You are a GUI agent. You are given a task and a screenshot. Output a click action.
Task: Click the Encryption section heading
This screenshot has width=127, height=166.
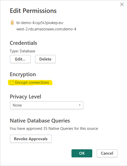click(x=23, y=75)
